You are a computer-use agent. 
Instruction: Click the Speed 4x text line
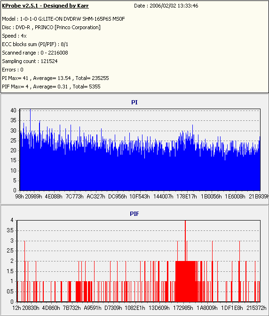[14, 36]
